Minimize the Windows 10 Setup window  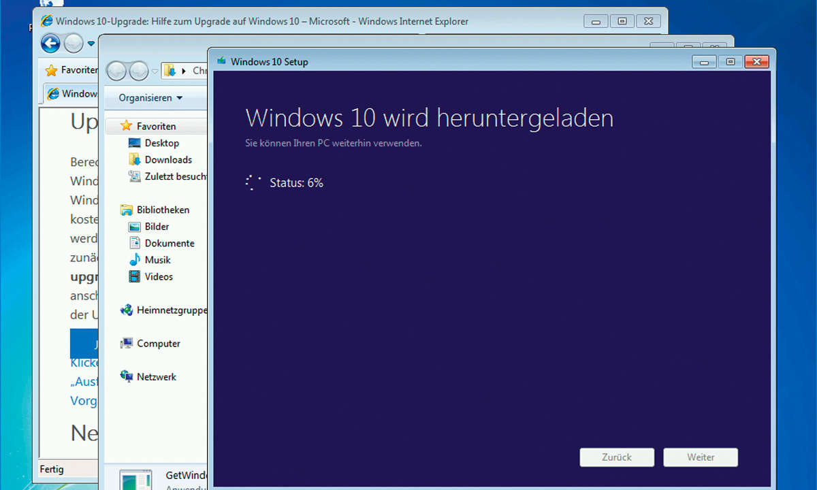click(704, 62)
